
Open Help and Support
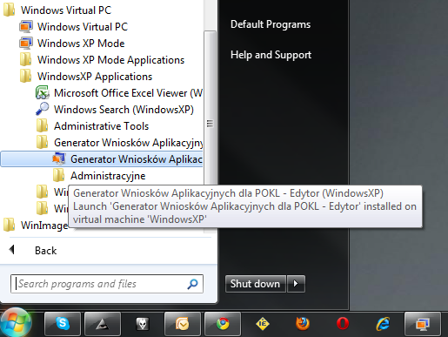[x=271, y=55]
